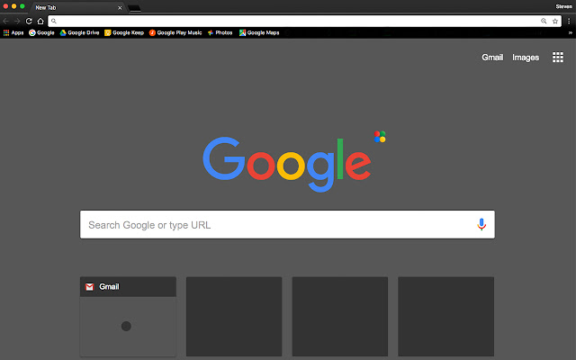Open the Google bookmark
The height and width of the screenshot is (360, 576).
[x=41, y=32]
